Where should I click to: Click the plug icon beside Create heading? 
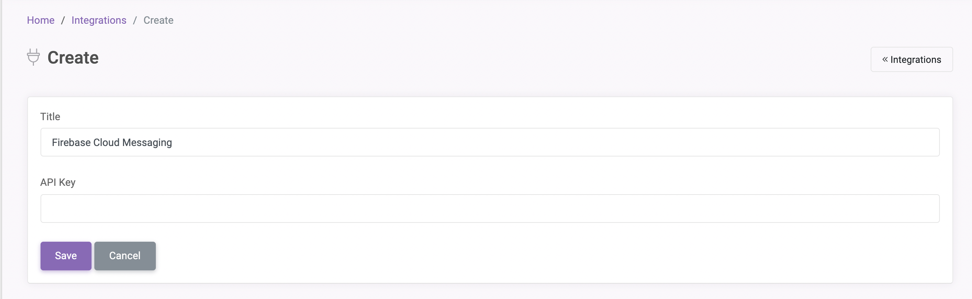(33, 57)
